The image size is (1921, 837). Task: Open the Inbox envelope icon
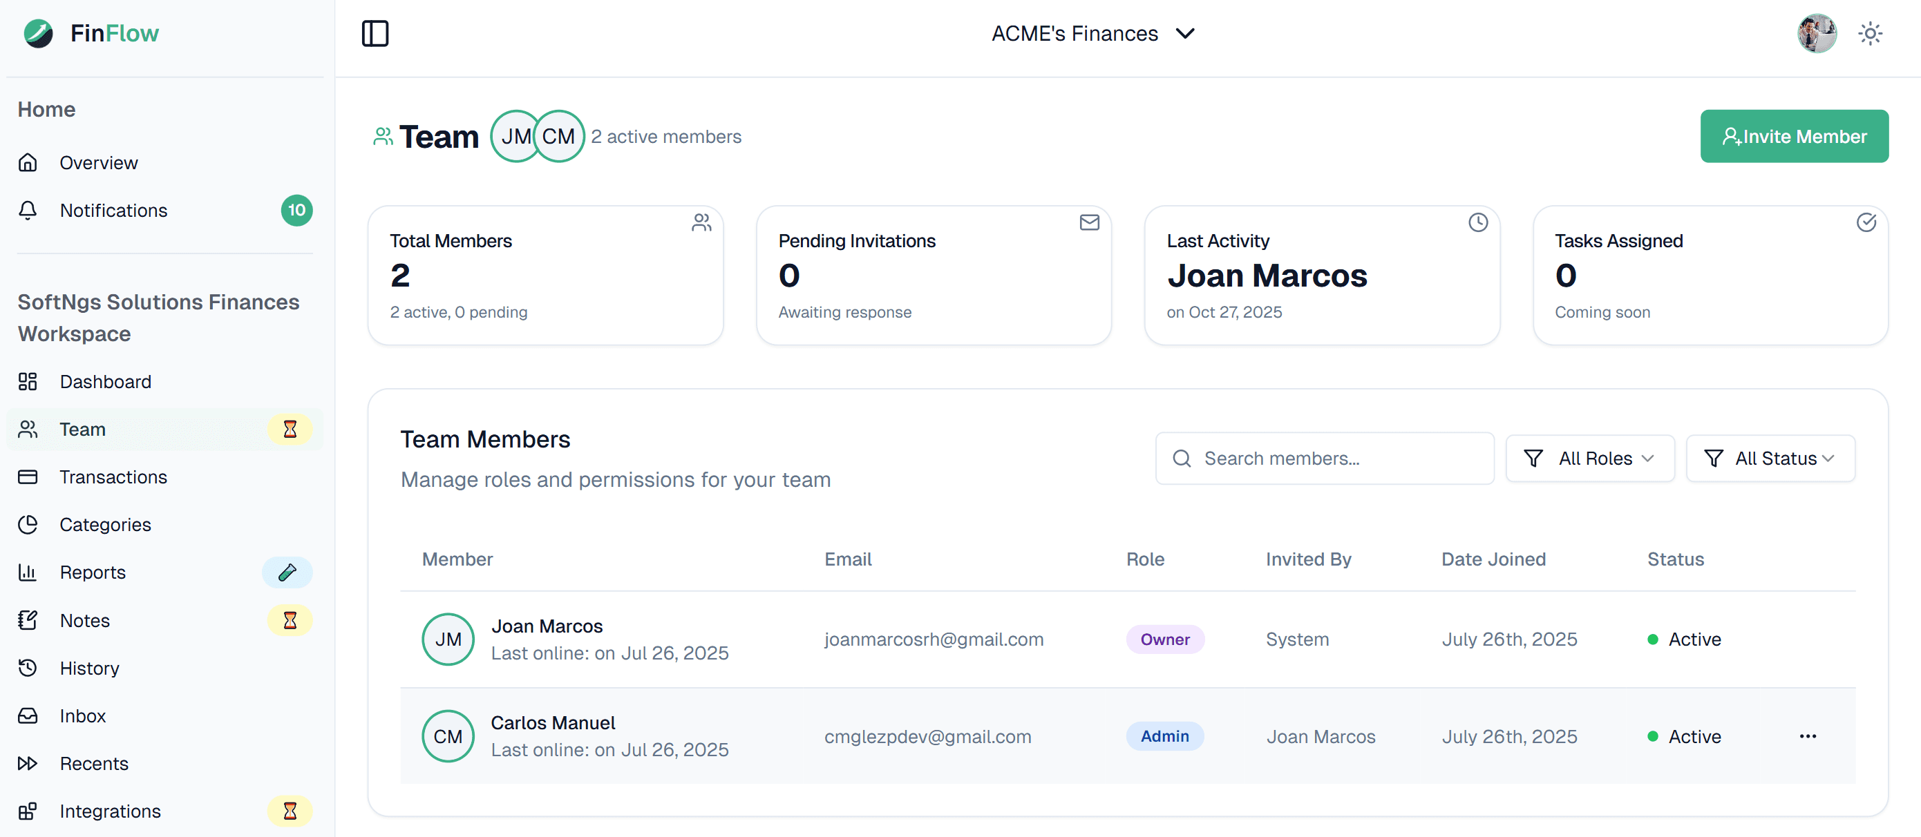click(x=28, y=715)
